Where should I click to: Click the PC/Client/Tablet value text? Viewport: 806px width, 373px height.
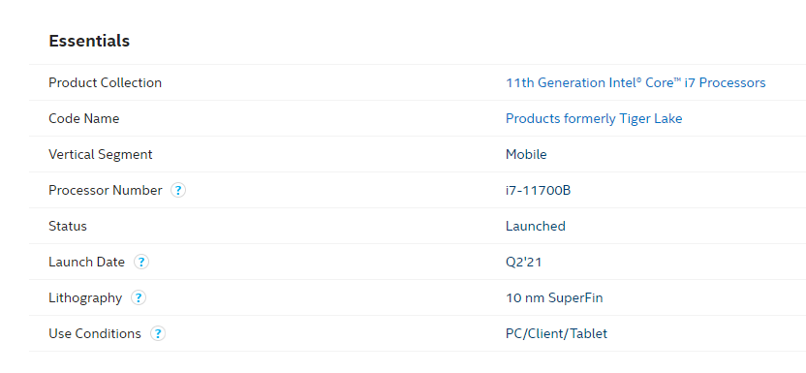[556, 334]
